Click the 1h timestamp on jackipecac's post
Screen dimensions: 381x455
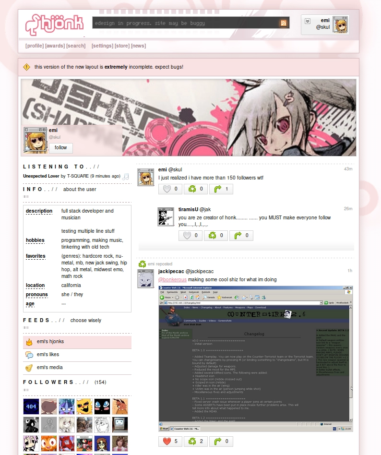click(350, 271)
